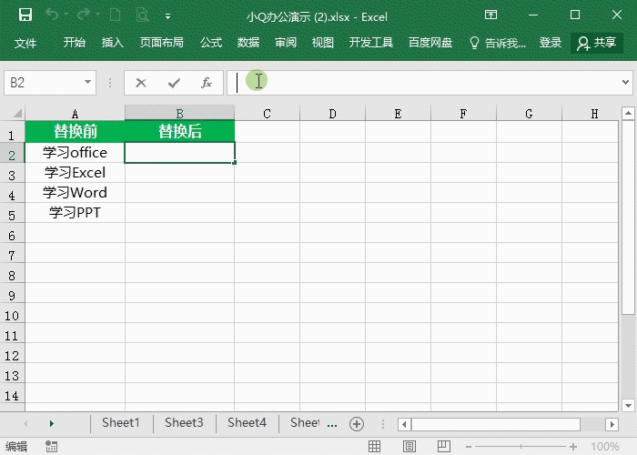
Task: Switch to Page Layout view icon
Action: [x=409, y=447]
